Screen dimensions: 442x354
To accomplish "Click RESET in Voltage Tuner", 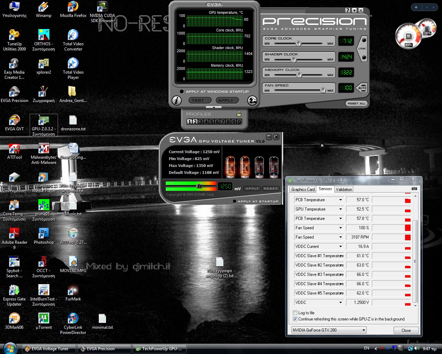I will coord(270,188).
